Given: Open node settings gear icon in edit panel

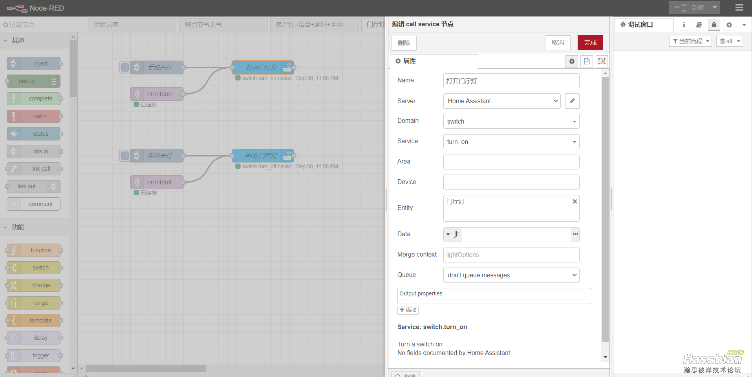Looking at the screenshot, I should click(572, 61).
